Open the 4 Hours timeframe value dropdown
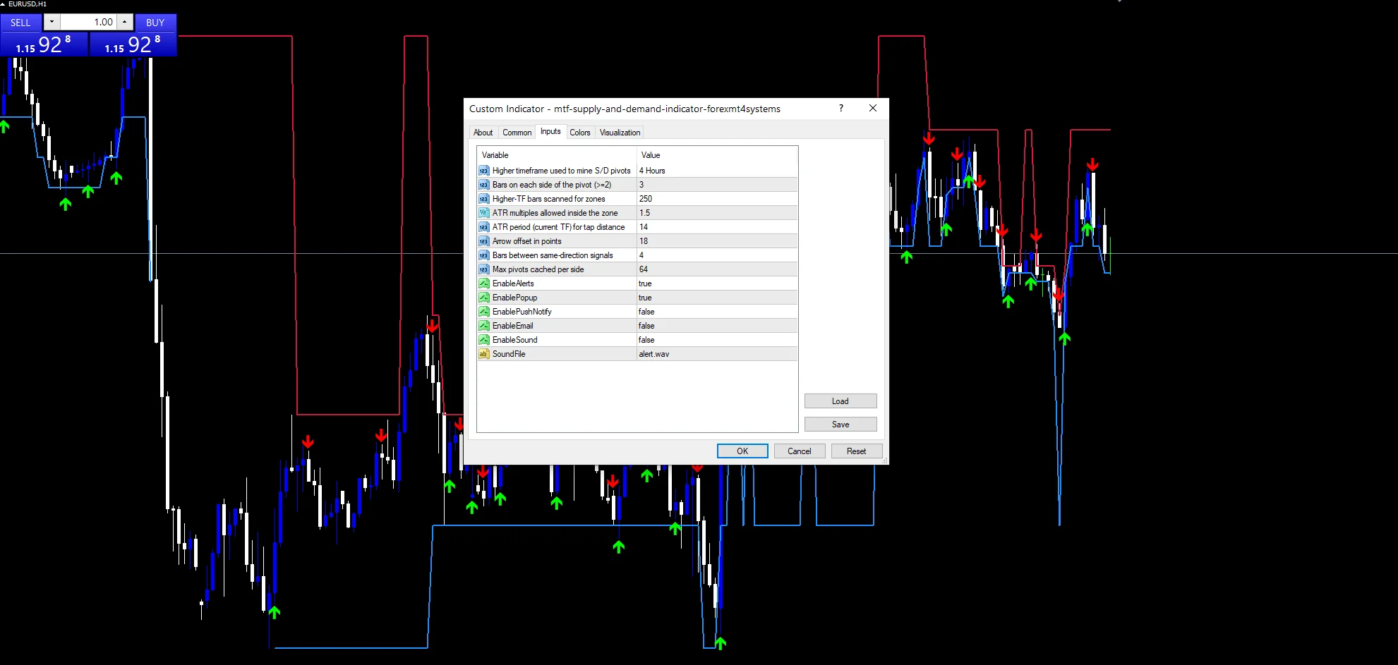 [717, 171]
